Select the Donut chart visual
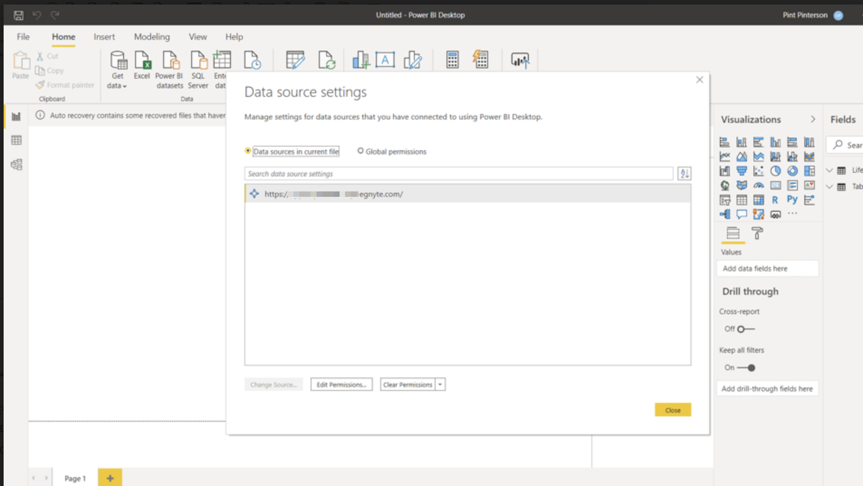 [x=792, y=171]
